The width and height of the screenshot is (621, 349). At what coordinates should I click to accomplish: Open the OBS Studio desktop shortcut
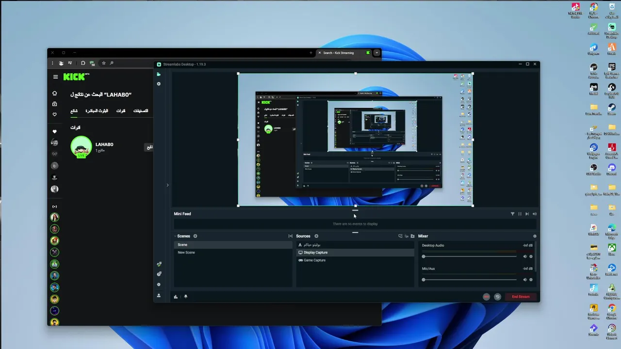click(593, 169)
